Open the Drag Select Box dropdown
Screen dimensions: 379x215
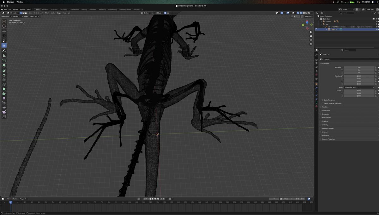(34, 16)
